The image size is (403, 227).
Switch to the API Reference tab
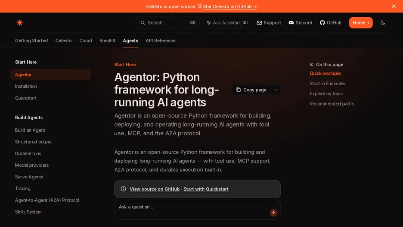[160, 40]
